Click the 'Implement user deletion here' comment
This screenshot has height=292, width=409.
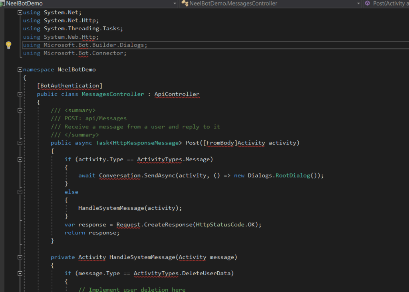click(132, 289)
